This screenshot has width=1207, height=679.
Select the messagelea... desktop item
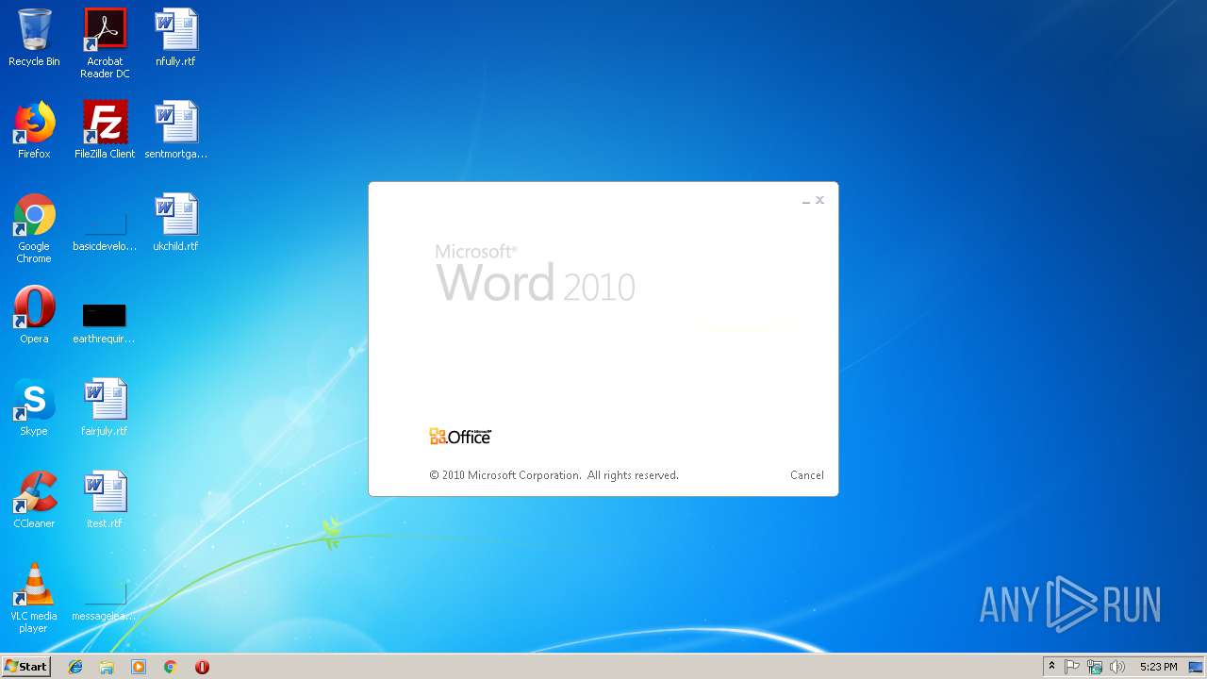coord(105,602)
